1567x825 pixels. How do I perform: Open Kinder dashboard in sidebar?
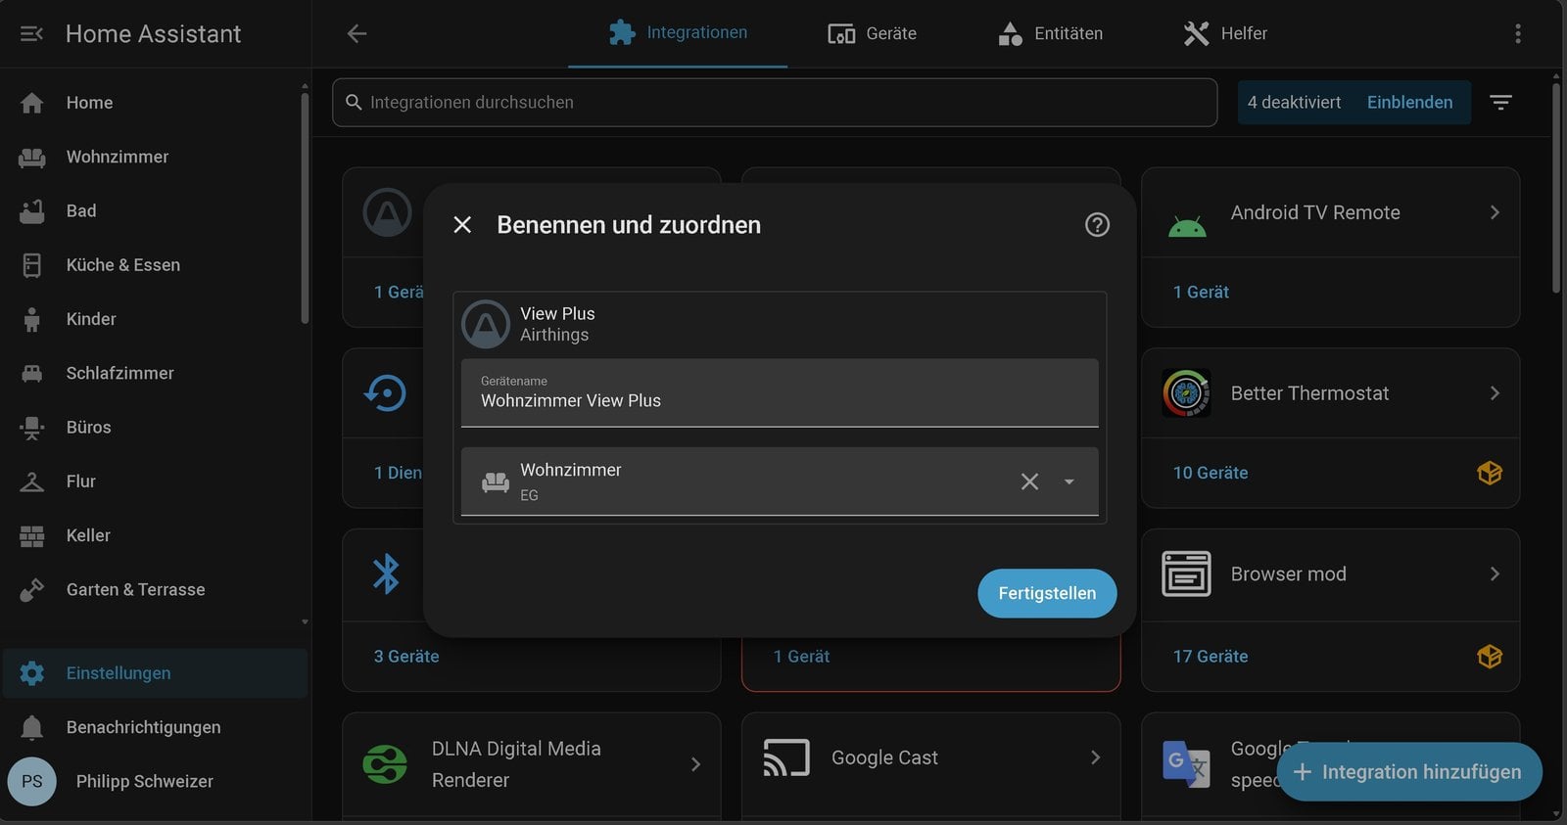[x=155, y=319]
